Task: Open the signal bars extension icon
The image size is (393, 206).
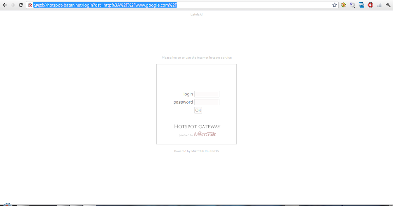Action: [x=379, y=5]
